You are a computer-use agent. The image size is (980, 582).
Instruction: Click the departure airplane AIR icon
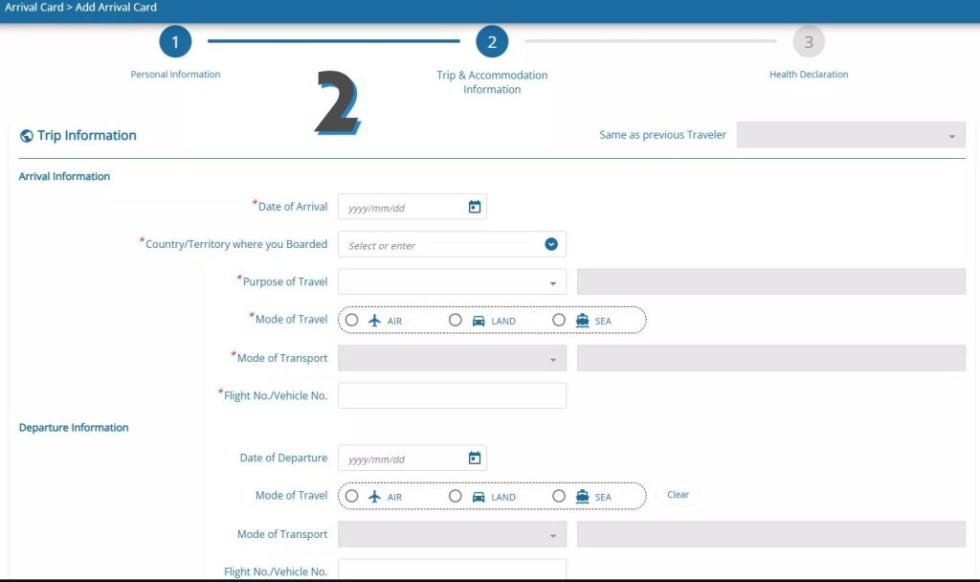(x=375, y=497)
